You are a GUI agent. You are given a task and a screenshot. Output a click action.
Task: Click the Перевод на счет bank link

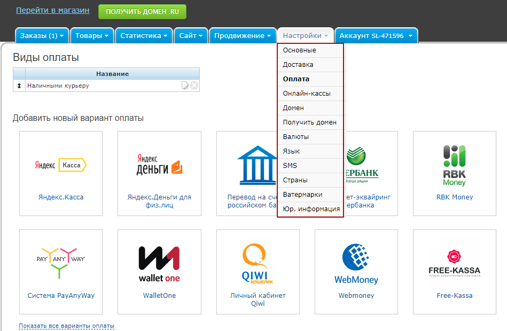click(252, 201)
